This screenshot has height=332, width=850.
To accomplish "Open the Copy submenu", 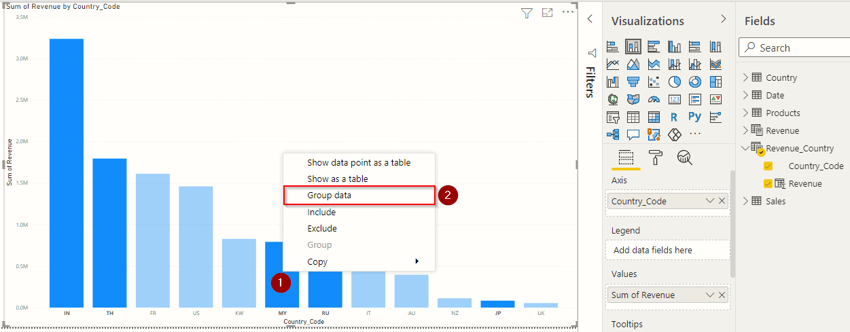I will coord(359,261).
